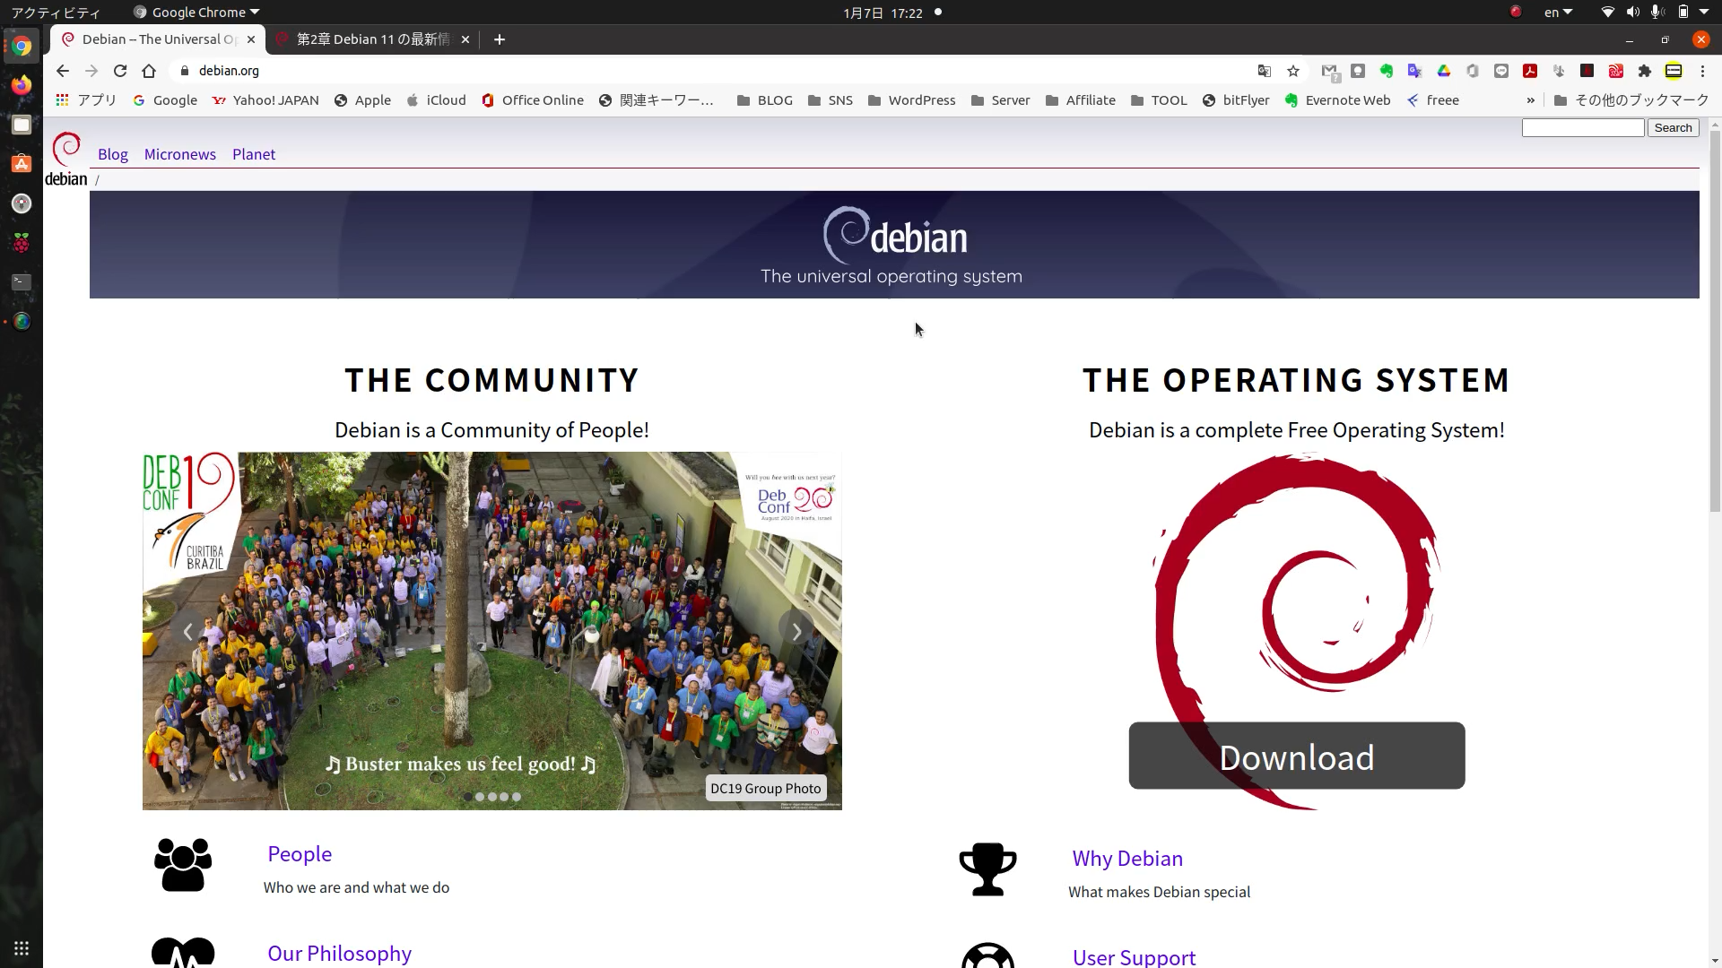Screen dimensions: 1722x968
Task: Launch Firefox from the dock
Action: [x=22, y=85]
